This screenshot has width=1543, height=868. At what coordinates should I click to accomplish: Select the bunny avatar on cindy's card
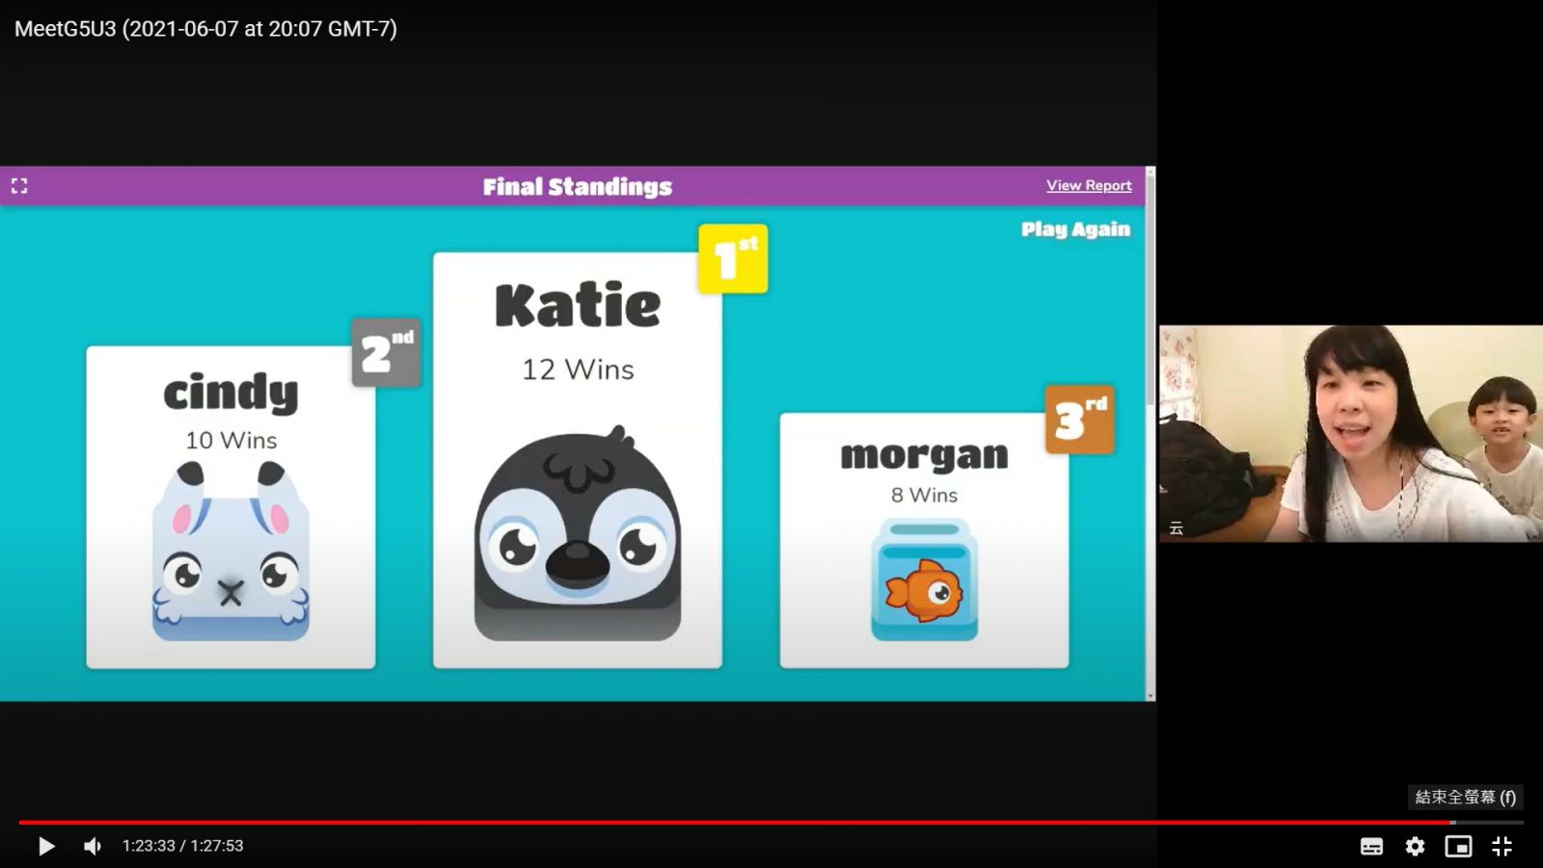coord(230,555)
